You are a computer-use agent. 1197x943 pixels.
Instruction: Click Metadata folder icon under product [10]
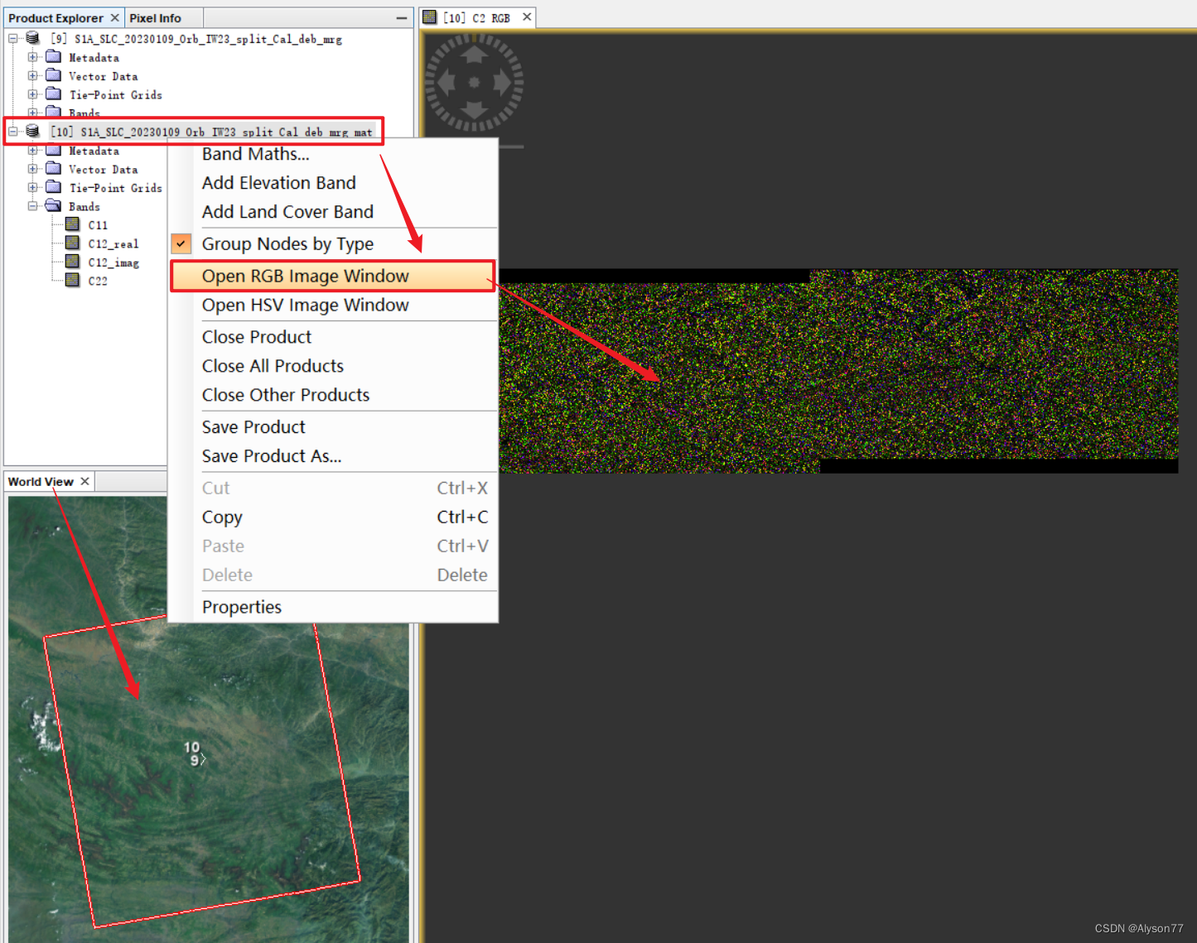coord(54,151)
